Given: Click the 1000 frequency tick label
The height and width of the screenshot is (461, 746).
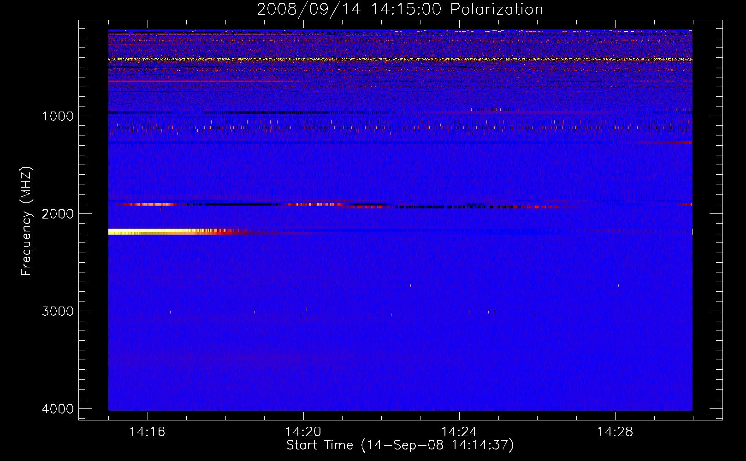Looking at the screenshot, I should coord(58,116).
